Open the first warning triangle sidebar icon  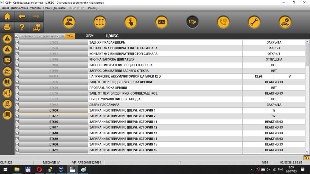point(7,39)
